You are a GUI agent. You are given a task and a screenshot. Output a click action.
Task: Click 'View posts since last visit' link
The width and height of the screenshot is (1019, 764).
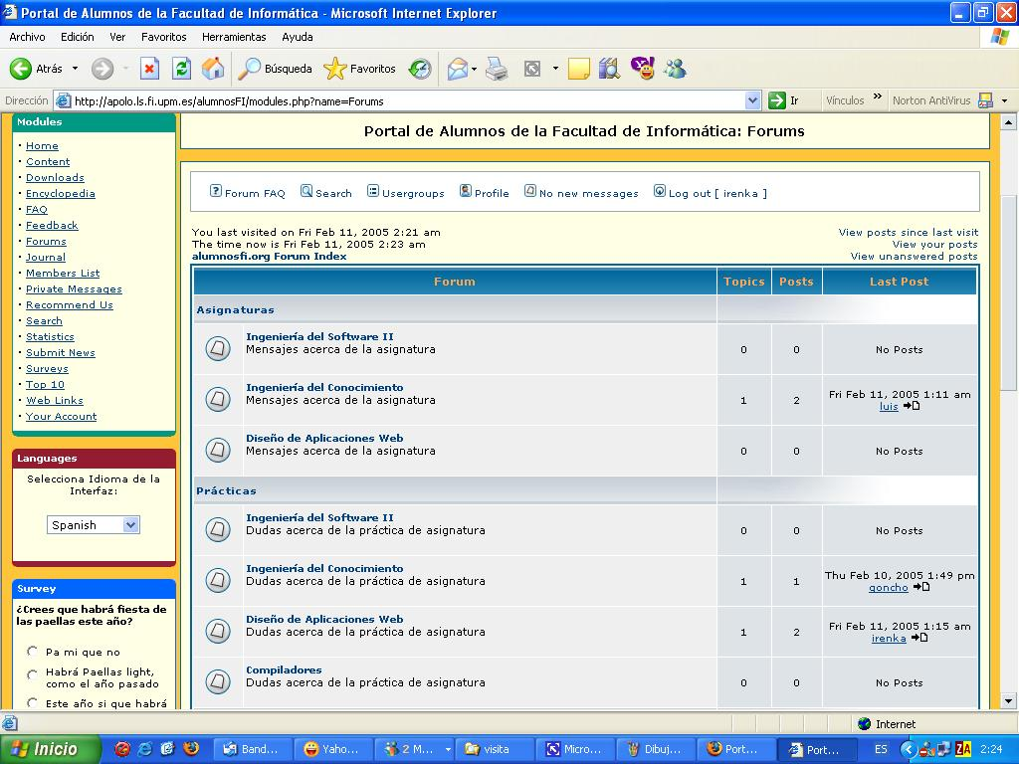pyautogui.click(x=908, y=232)
